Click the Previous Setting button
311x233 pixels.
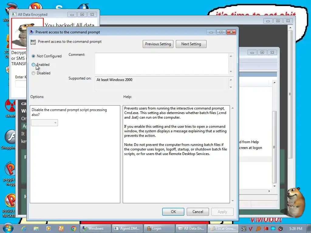point(158,44)
